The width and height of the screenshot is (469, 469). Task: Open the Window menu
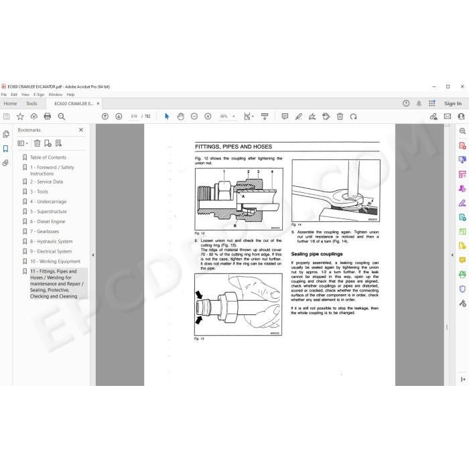pyautogui.click(x=56, y=94)
